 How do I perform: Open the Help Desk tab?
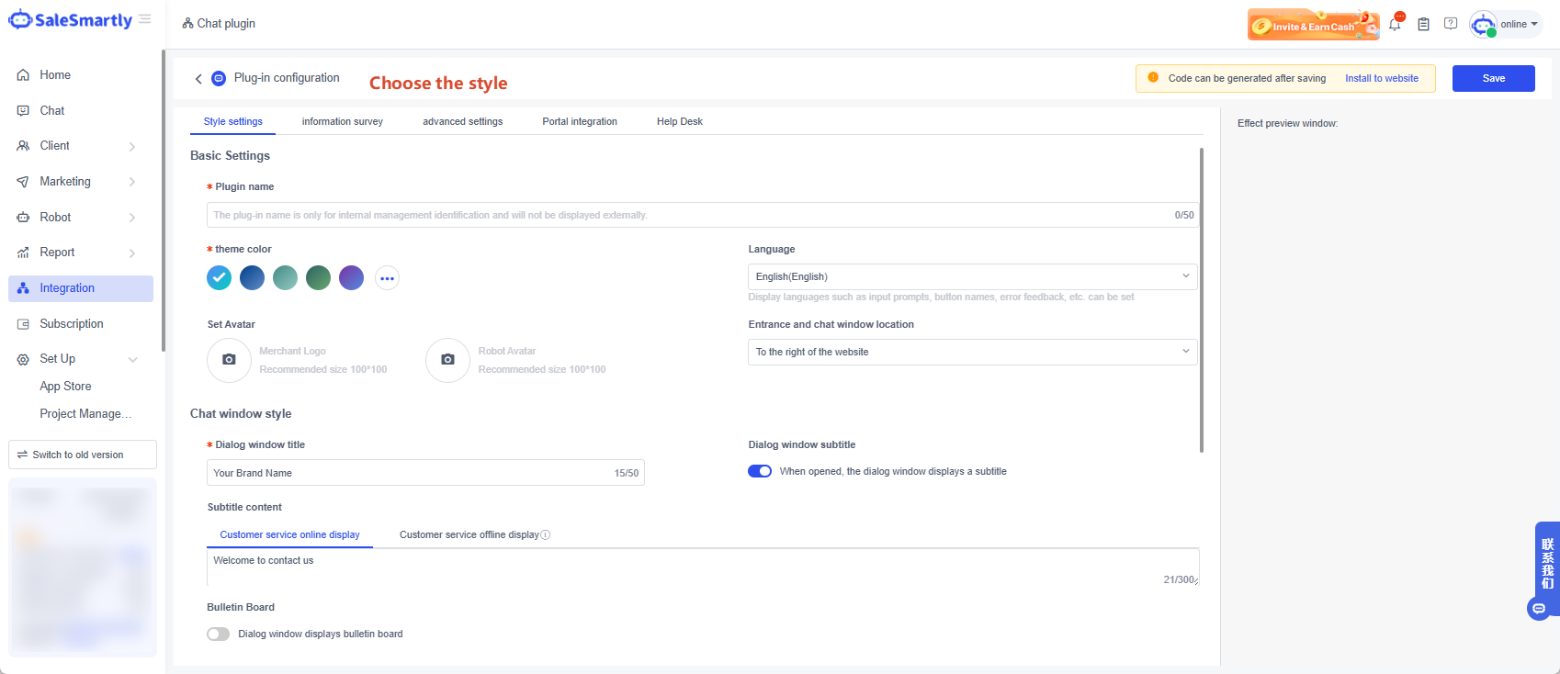point(680,121)
